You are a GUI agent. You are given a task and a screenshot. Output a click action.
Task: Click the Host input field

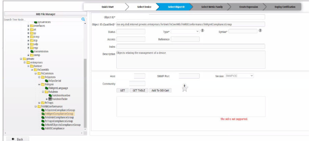140,76
